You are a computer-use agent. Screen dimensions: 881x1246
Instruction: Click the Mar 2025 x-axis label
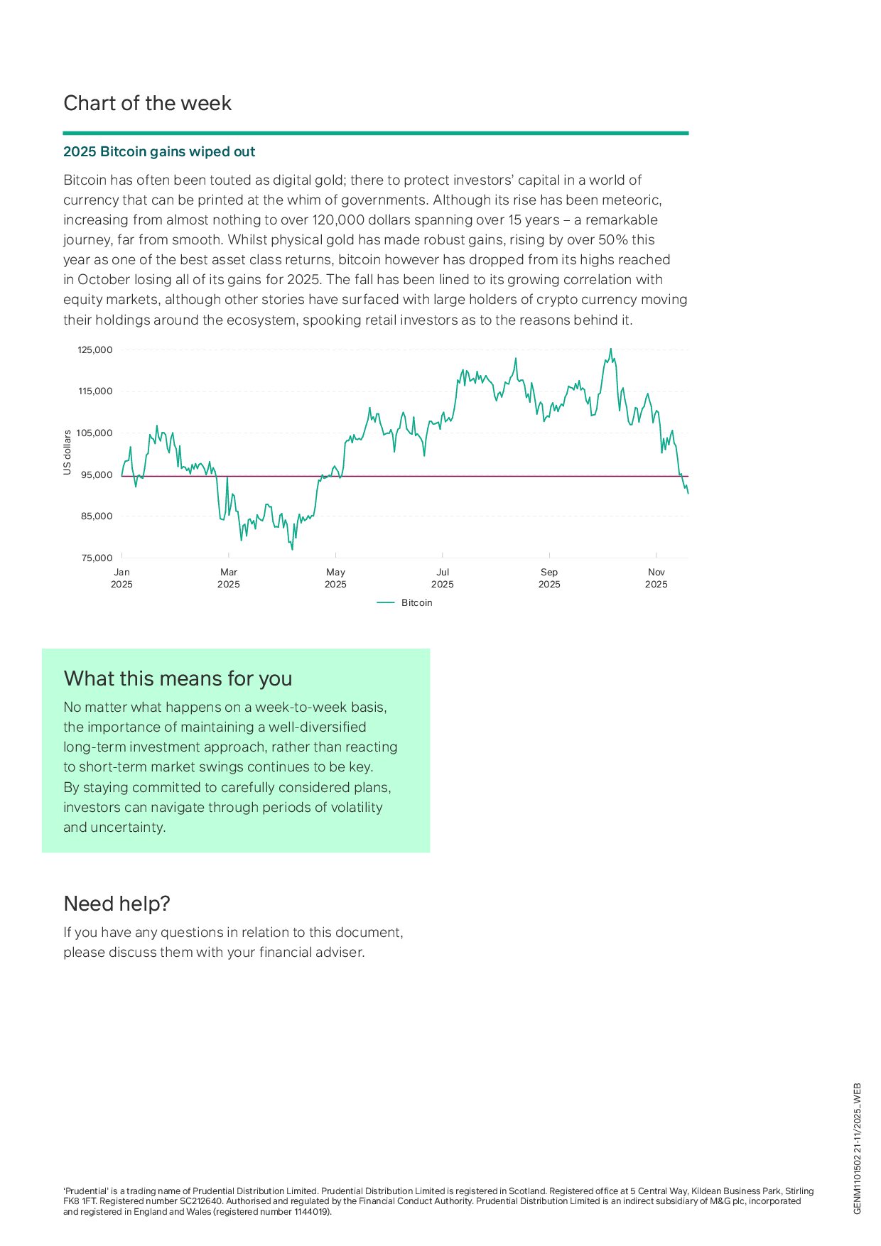[229, 578]
